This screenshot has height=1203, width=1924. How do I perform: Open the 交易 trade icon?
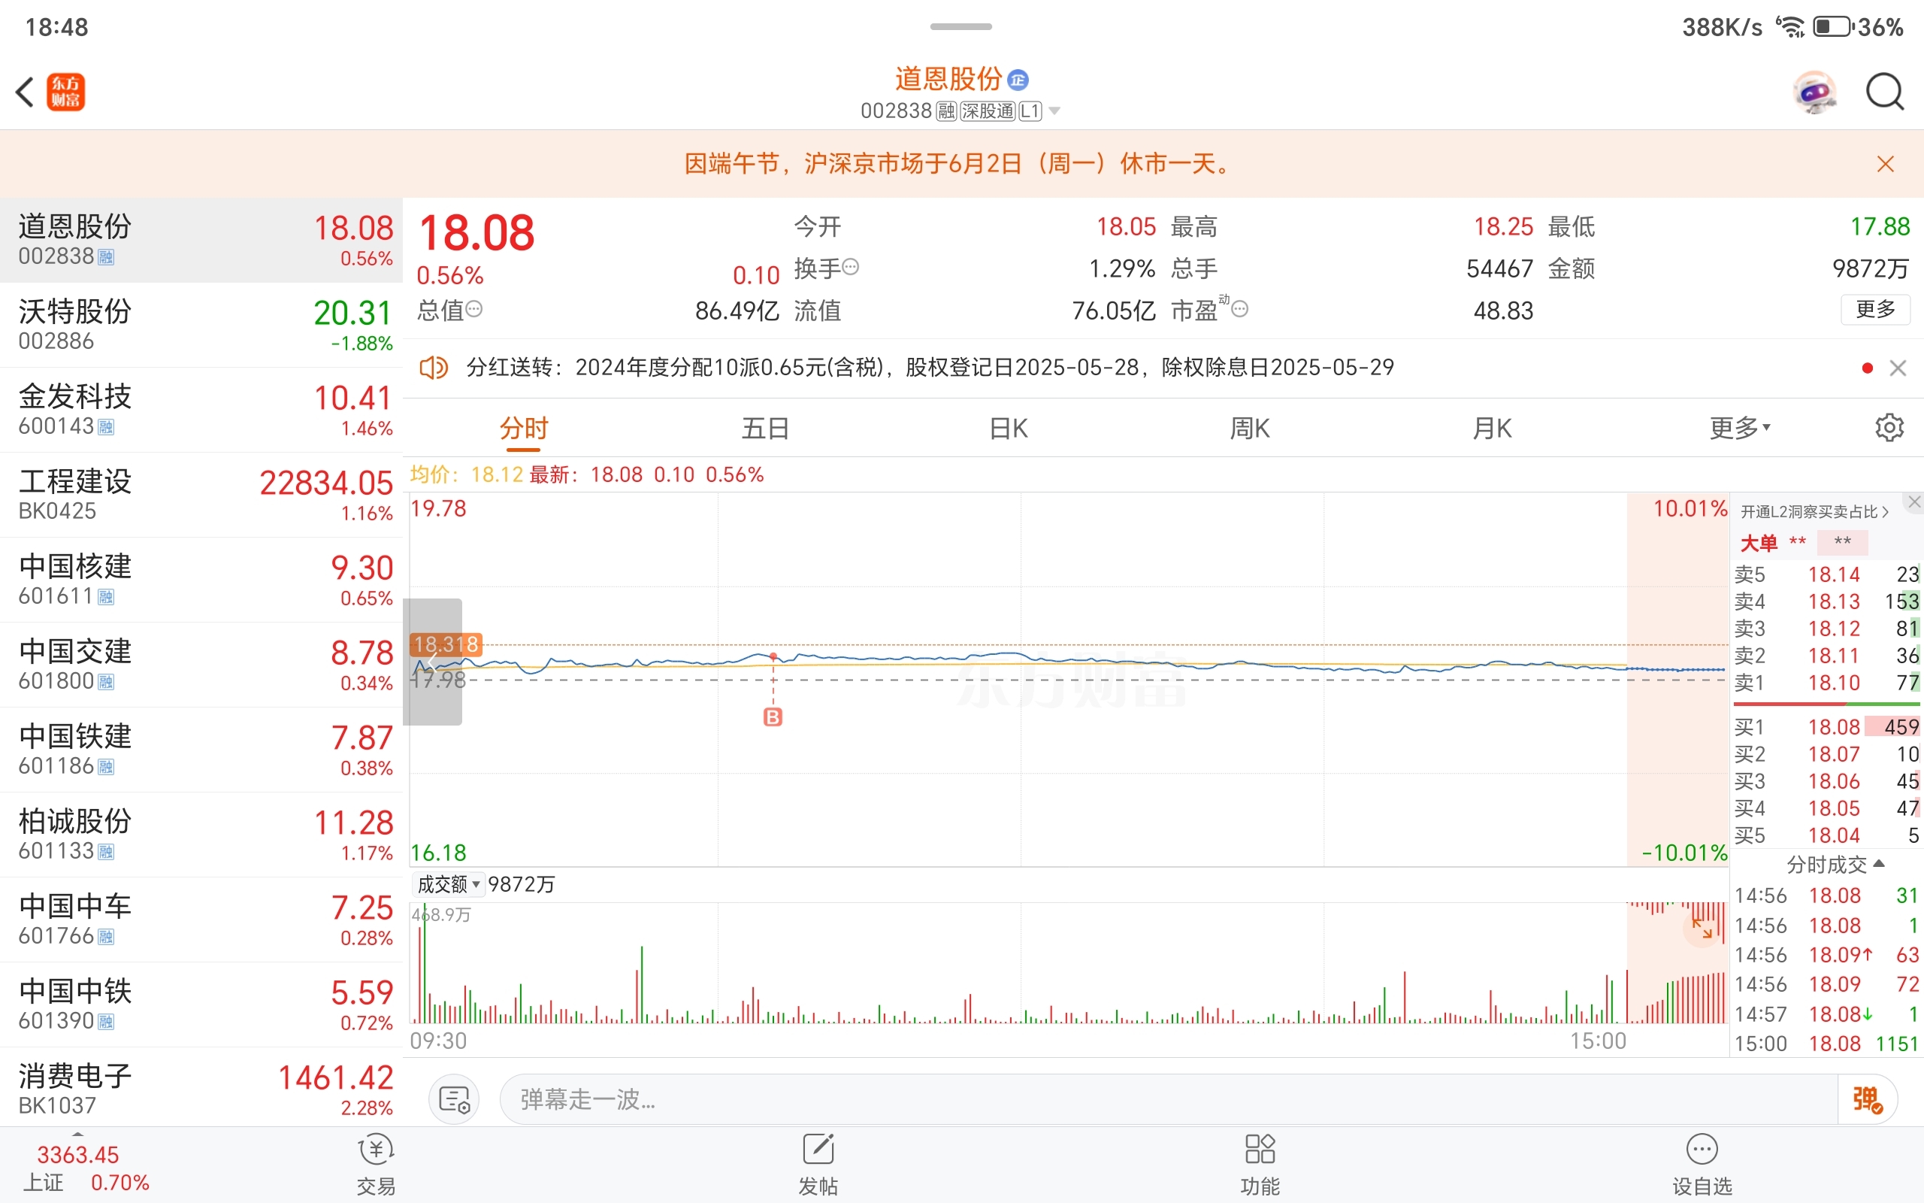pyautogui.click(x=376, y=1165)
